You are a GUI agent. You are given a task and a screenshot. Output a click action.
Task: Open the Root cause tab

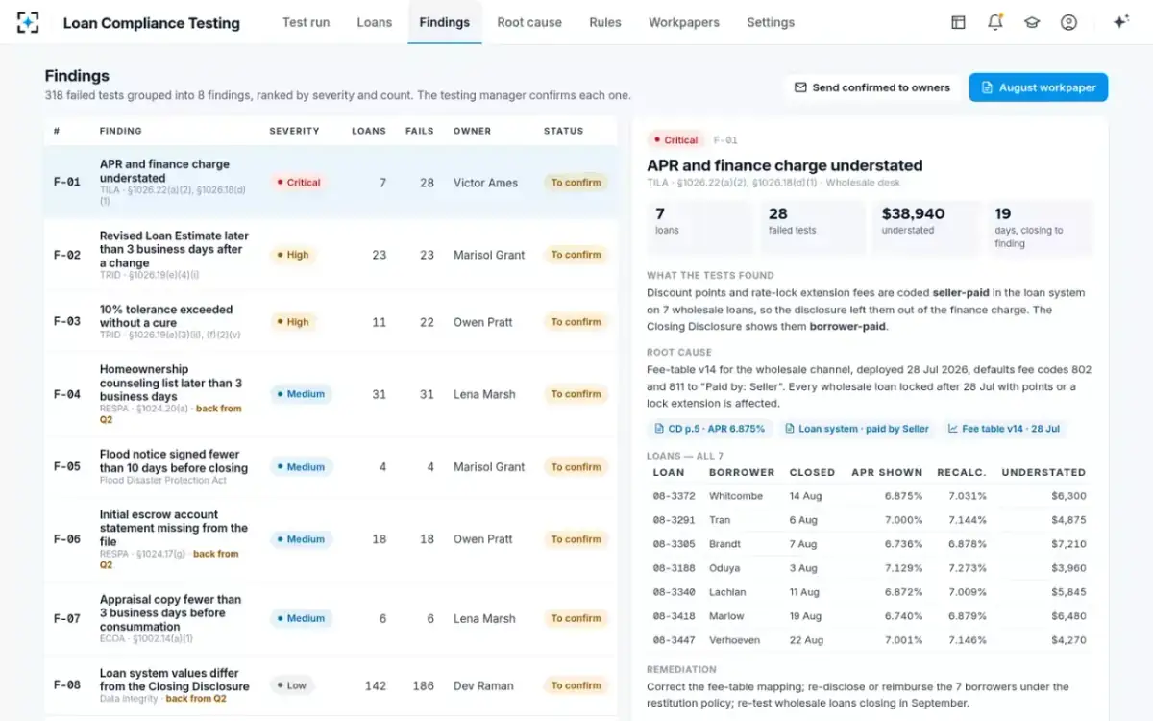coord(529,22)
